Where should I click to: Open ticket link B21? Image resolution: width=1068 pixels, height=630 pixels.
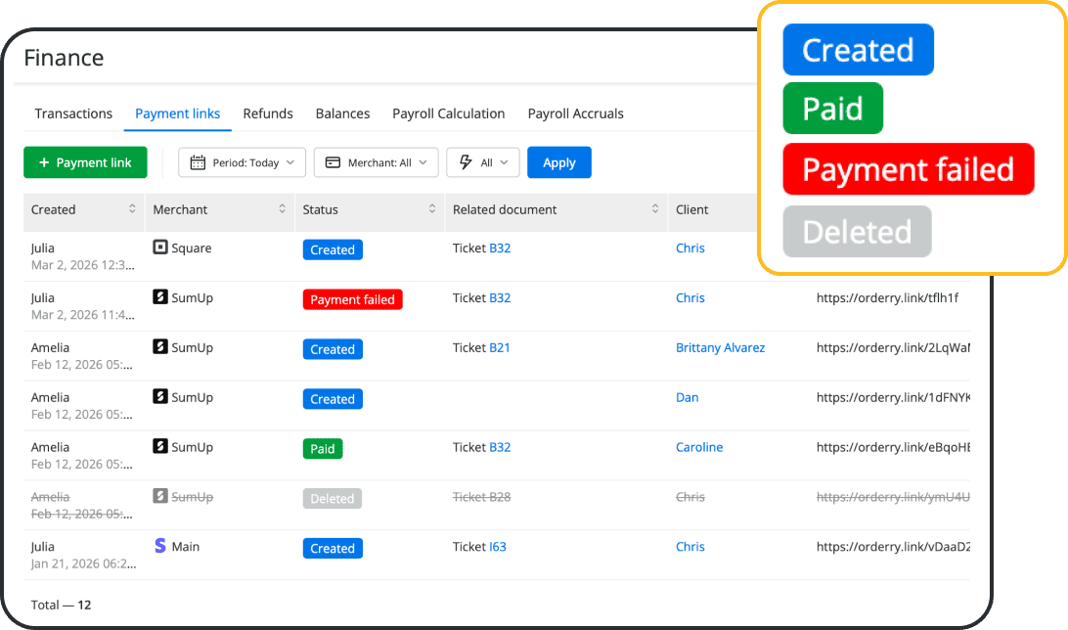[500, 347]
